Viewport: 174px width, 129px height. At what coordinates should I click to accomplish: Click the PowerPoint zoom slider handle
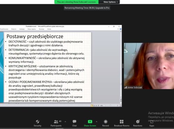click(x=110, y=106)
